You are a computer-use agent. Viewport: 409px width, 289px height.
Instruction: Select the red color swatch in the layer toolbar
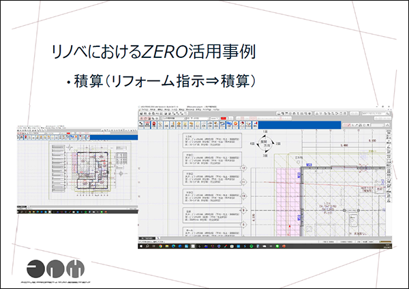pos(224,119)
